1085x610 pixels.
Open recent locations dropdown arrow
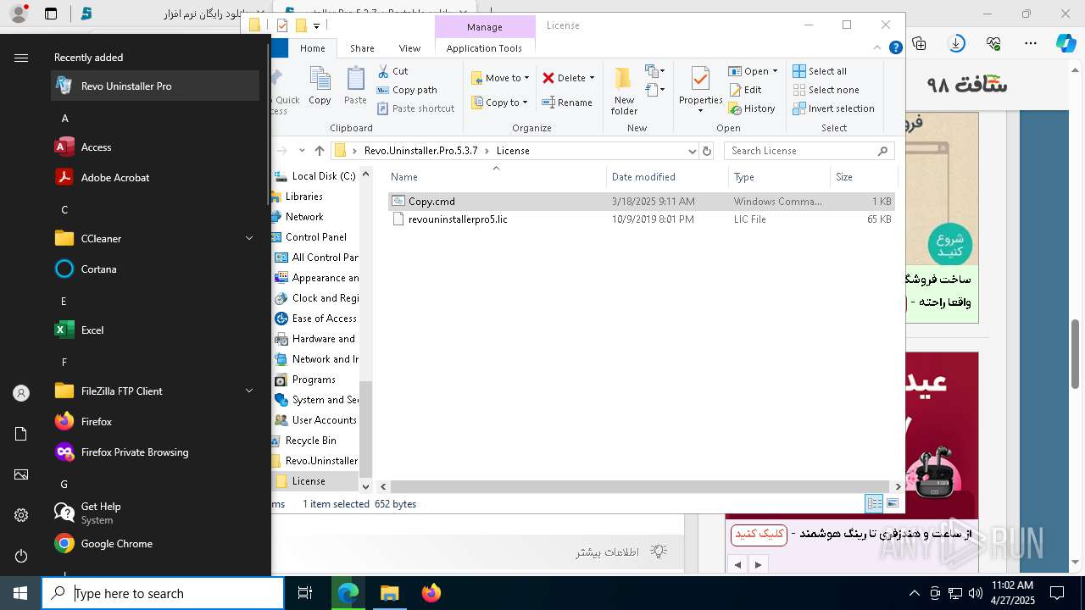[302, 151]
